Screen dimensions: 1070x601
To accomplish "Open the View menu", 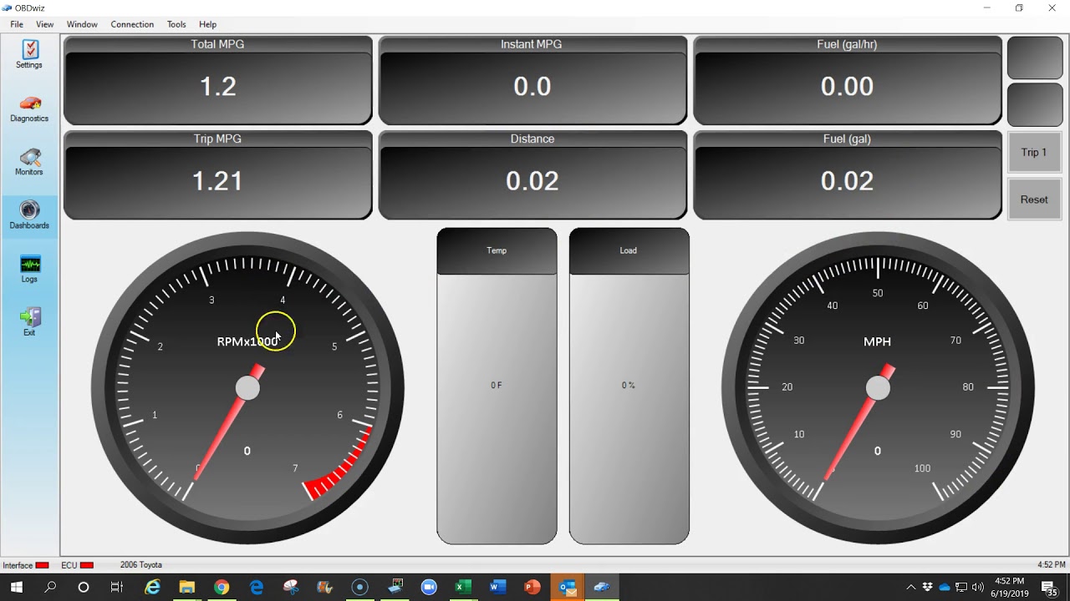I will (x=45, y=24).
